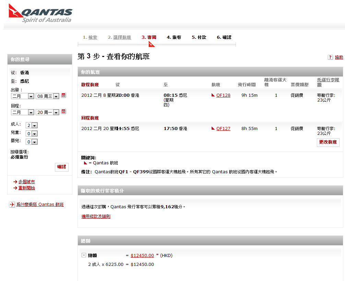This screenshot has height=281, width=345.
Task: Open flight QF127 details link
Action: pyautogui.click(x=223, y=129)
